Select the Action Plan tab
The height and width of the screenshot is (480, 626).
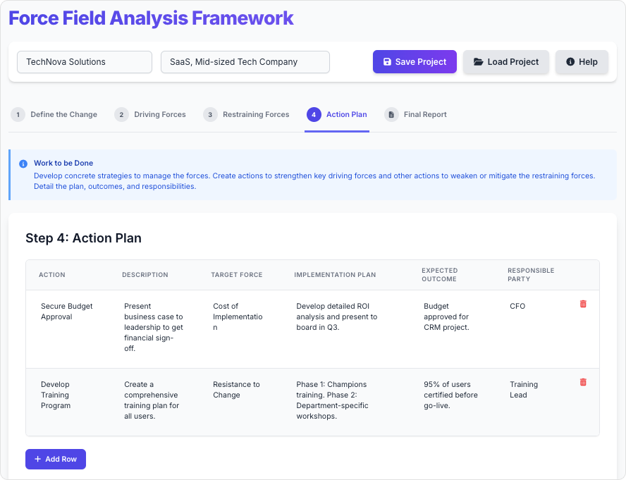(x=337, y=115)
